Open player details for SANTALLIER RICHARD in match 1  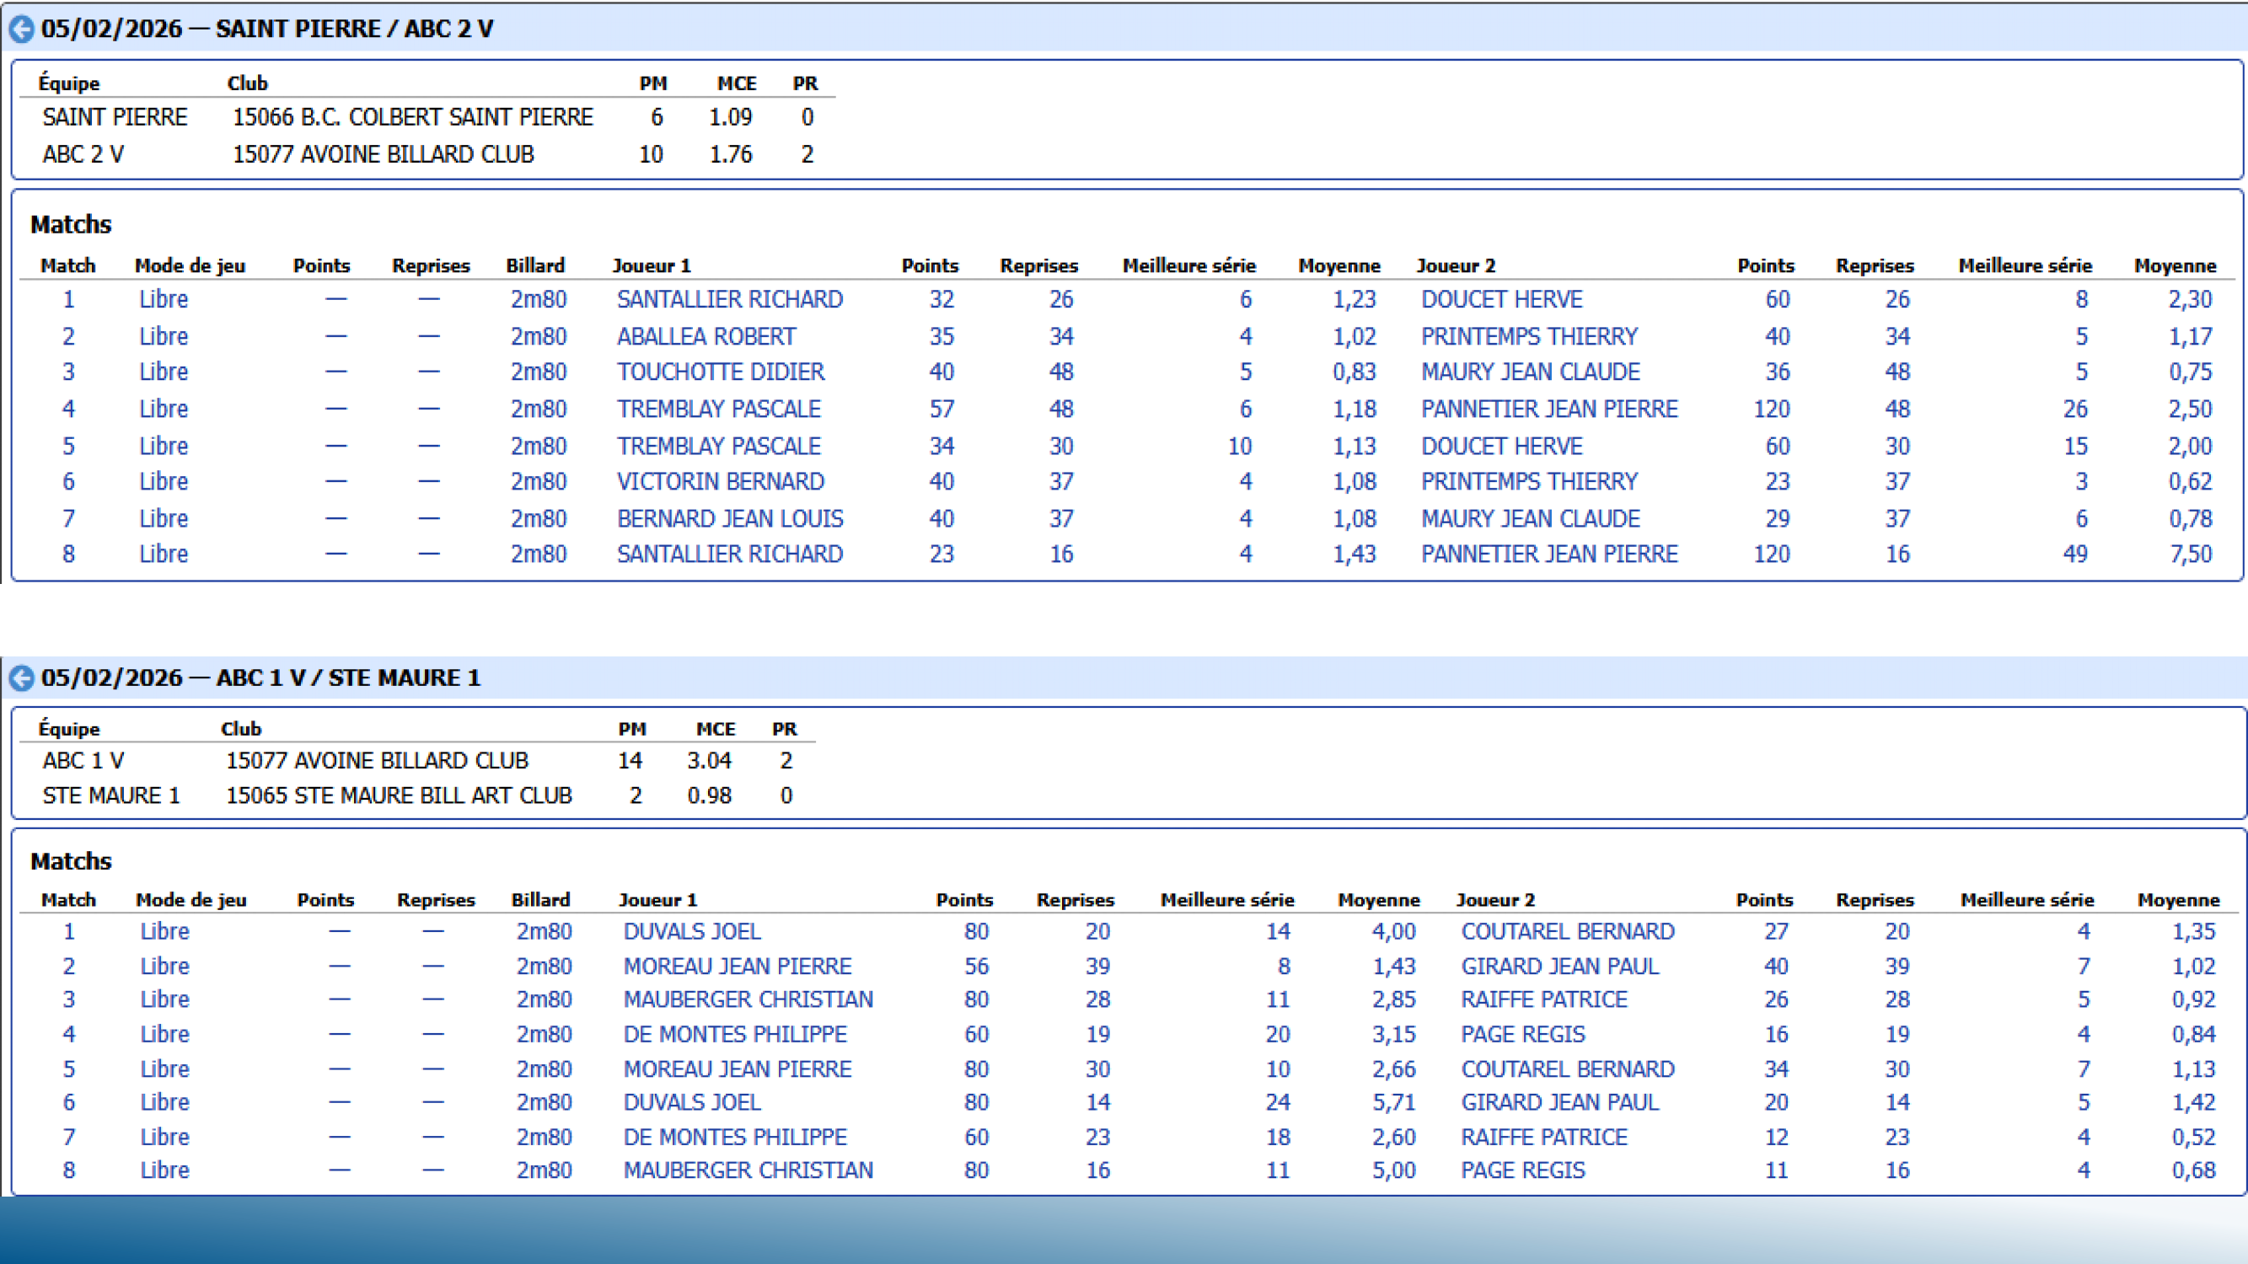click(728, 299)
